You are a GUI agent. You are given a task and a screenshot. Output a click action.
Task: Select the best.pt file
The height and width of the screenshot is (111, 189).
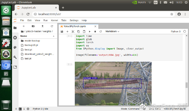click(x=28, y=50)
